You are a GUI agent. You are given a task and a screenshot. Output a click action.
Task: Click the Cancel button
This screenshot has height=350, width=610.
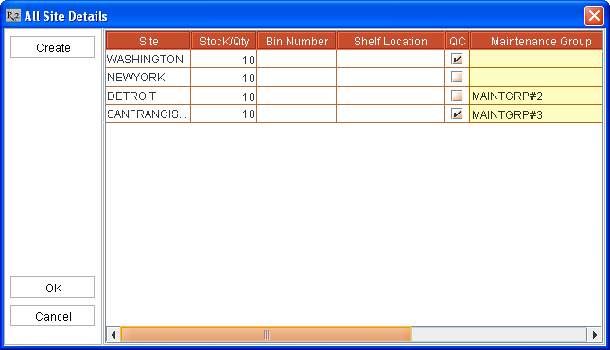pyautogui.click(x=53, y=316)
